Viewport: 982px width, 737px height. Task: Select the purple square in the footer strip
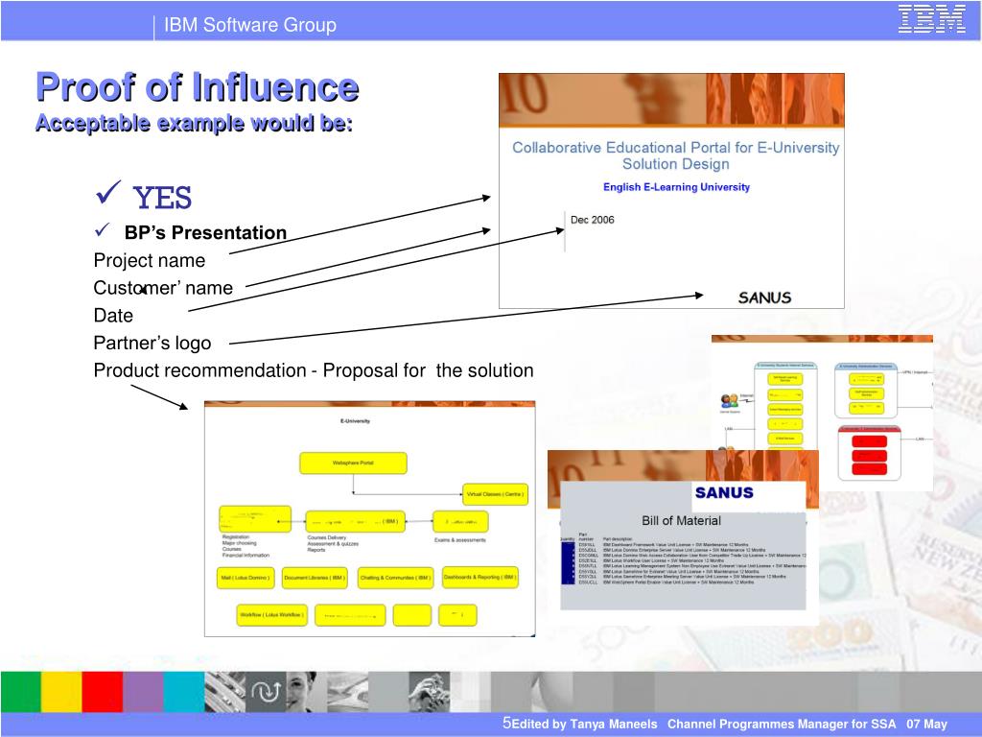click(143, 692)
